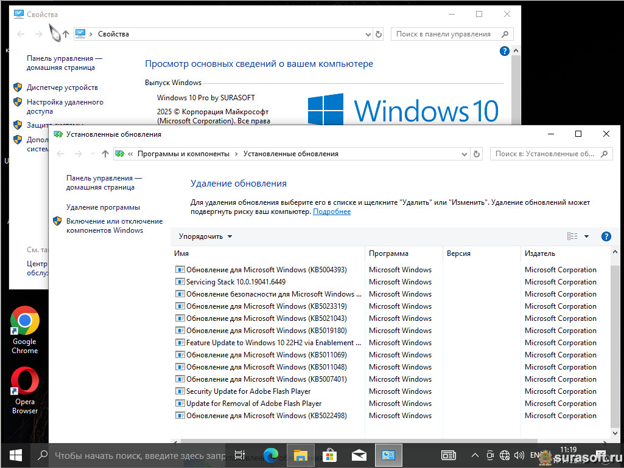Open help icon in Installed Updates toolbar
624x468 pixels.
(606, 236)
